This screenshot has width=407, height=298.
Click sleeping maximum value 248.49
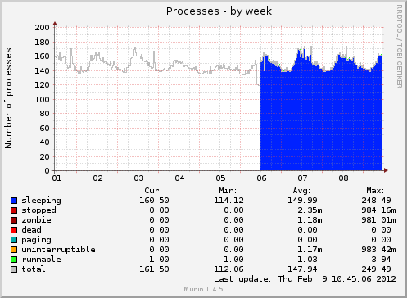[x=376, y=201]
